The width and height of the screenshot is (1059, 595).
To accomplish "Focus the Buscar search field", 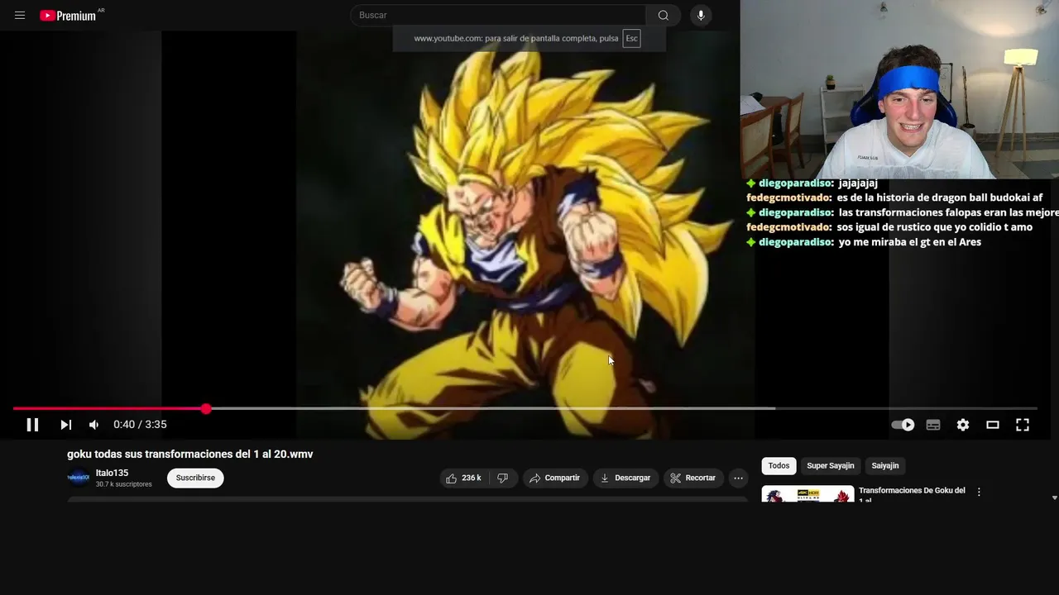I will (x=498, y=15).
